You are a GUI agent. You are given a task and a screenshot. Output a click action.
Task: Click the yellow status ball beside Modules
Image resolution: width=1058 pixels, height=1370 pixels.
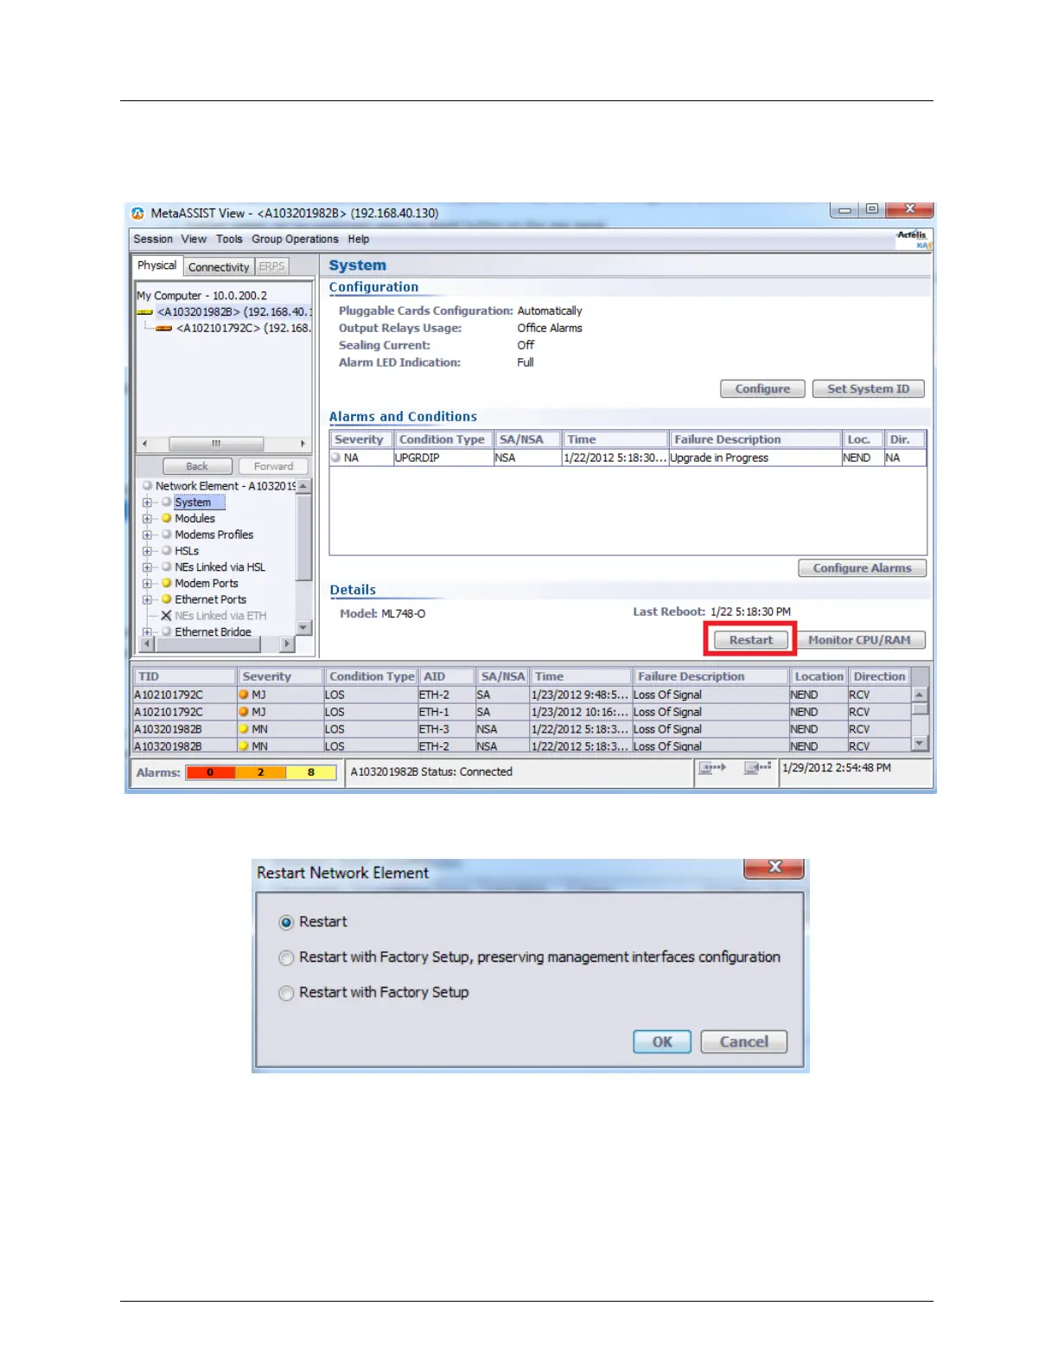[x=167, y=518]
